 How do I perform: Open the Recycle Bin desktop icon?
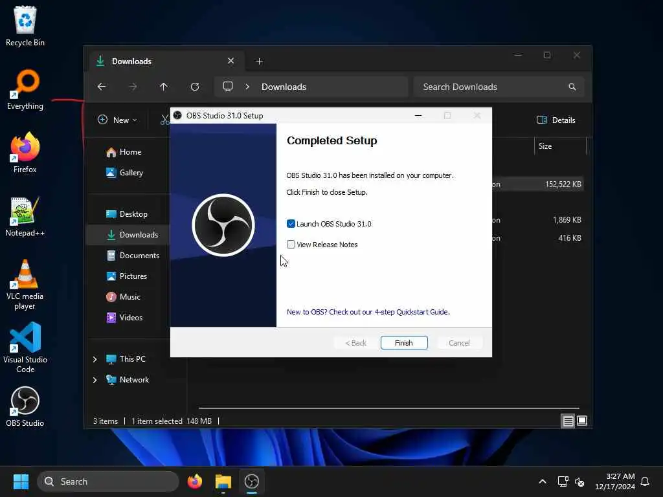coord(25,26)
